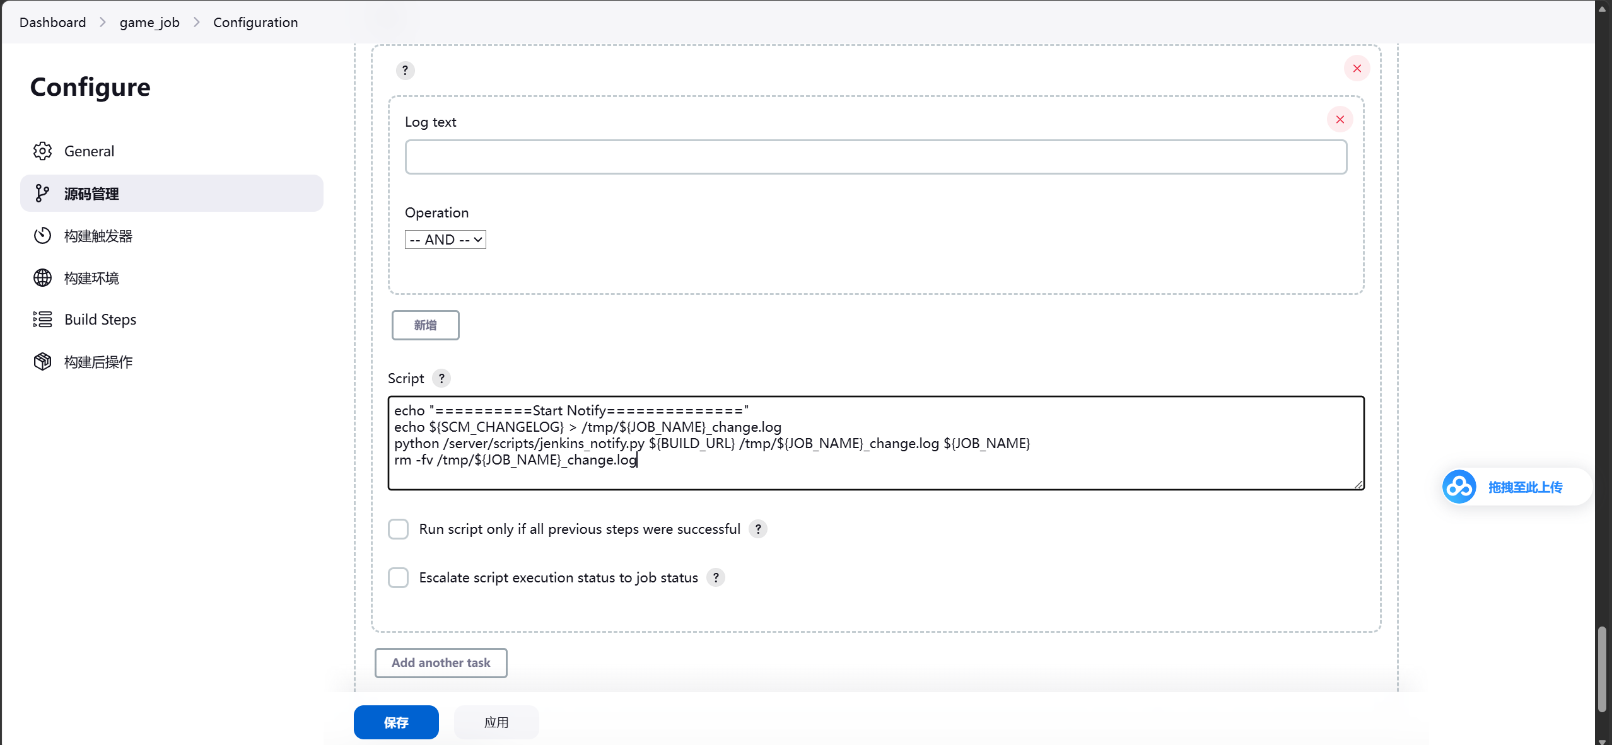
Task: Open Dashboard breadcrumb link
Action: click(x=53, y=23)
